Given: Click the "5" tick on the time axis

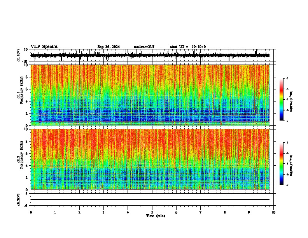Looking at the screenshot, I should click(152, 212).
